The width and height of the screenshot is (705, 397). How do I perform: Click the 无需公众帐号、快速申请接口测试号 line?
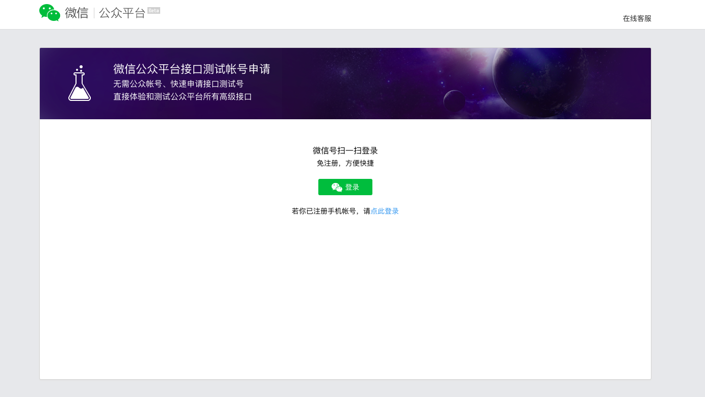(x=179, y=84)
